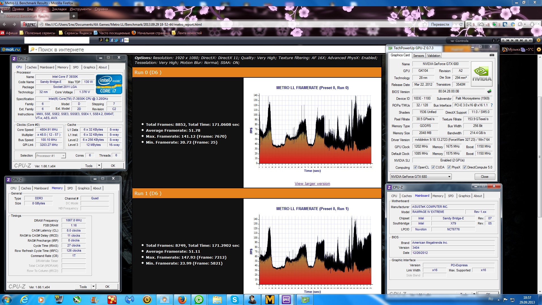Click the mail.ru internet search field
The width and height of the screenshot is (542, 305).
pos(198,49)
